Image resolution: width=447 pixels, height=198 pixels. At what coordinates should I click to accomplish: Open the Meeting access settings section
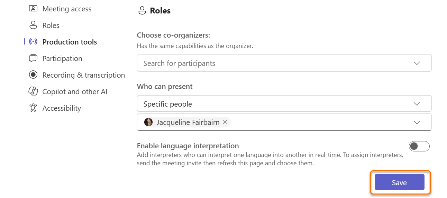point(67,9)
